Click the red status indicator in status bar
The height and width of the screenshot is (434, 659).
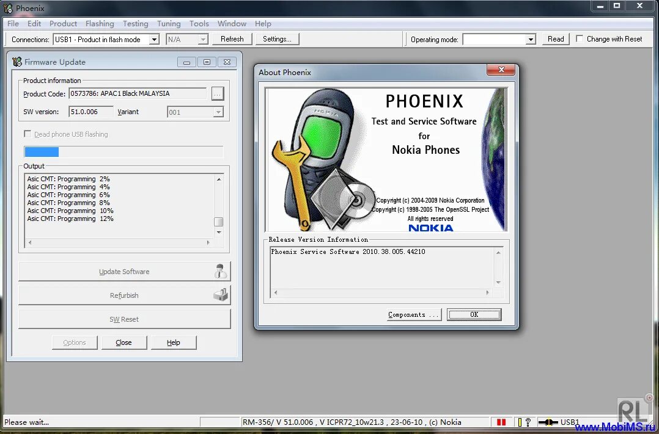tap(501, 422)
